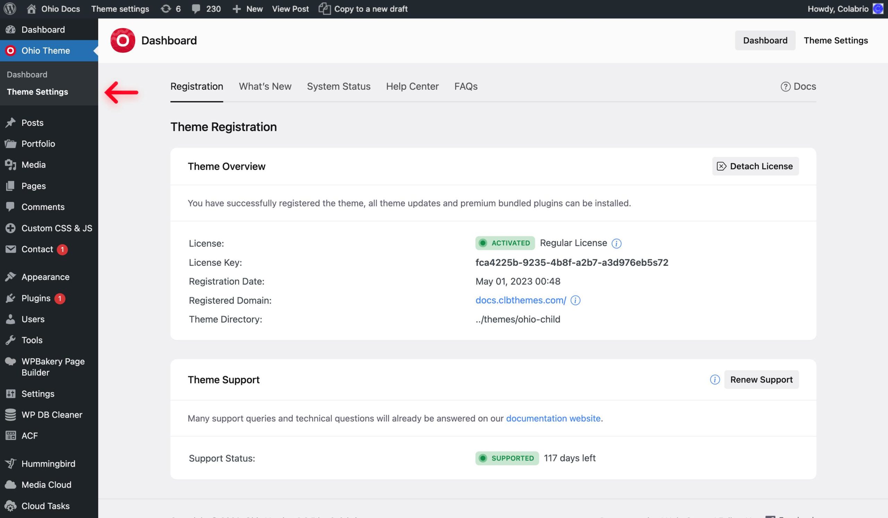Select Dashboard under Ohio Theme submenu

tap(27, 74)
